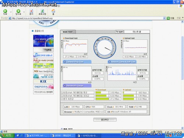Click the 8.00 Mbps download bandwidth bar
Viewport: 184px width, 138px height.
pos(102,96)
